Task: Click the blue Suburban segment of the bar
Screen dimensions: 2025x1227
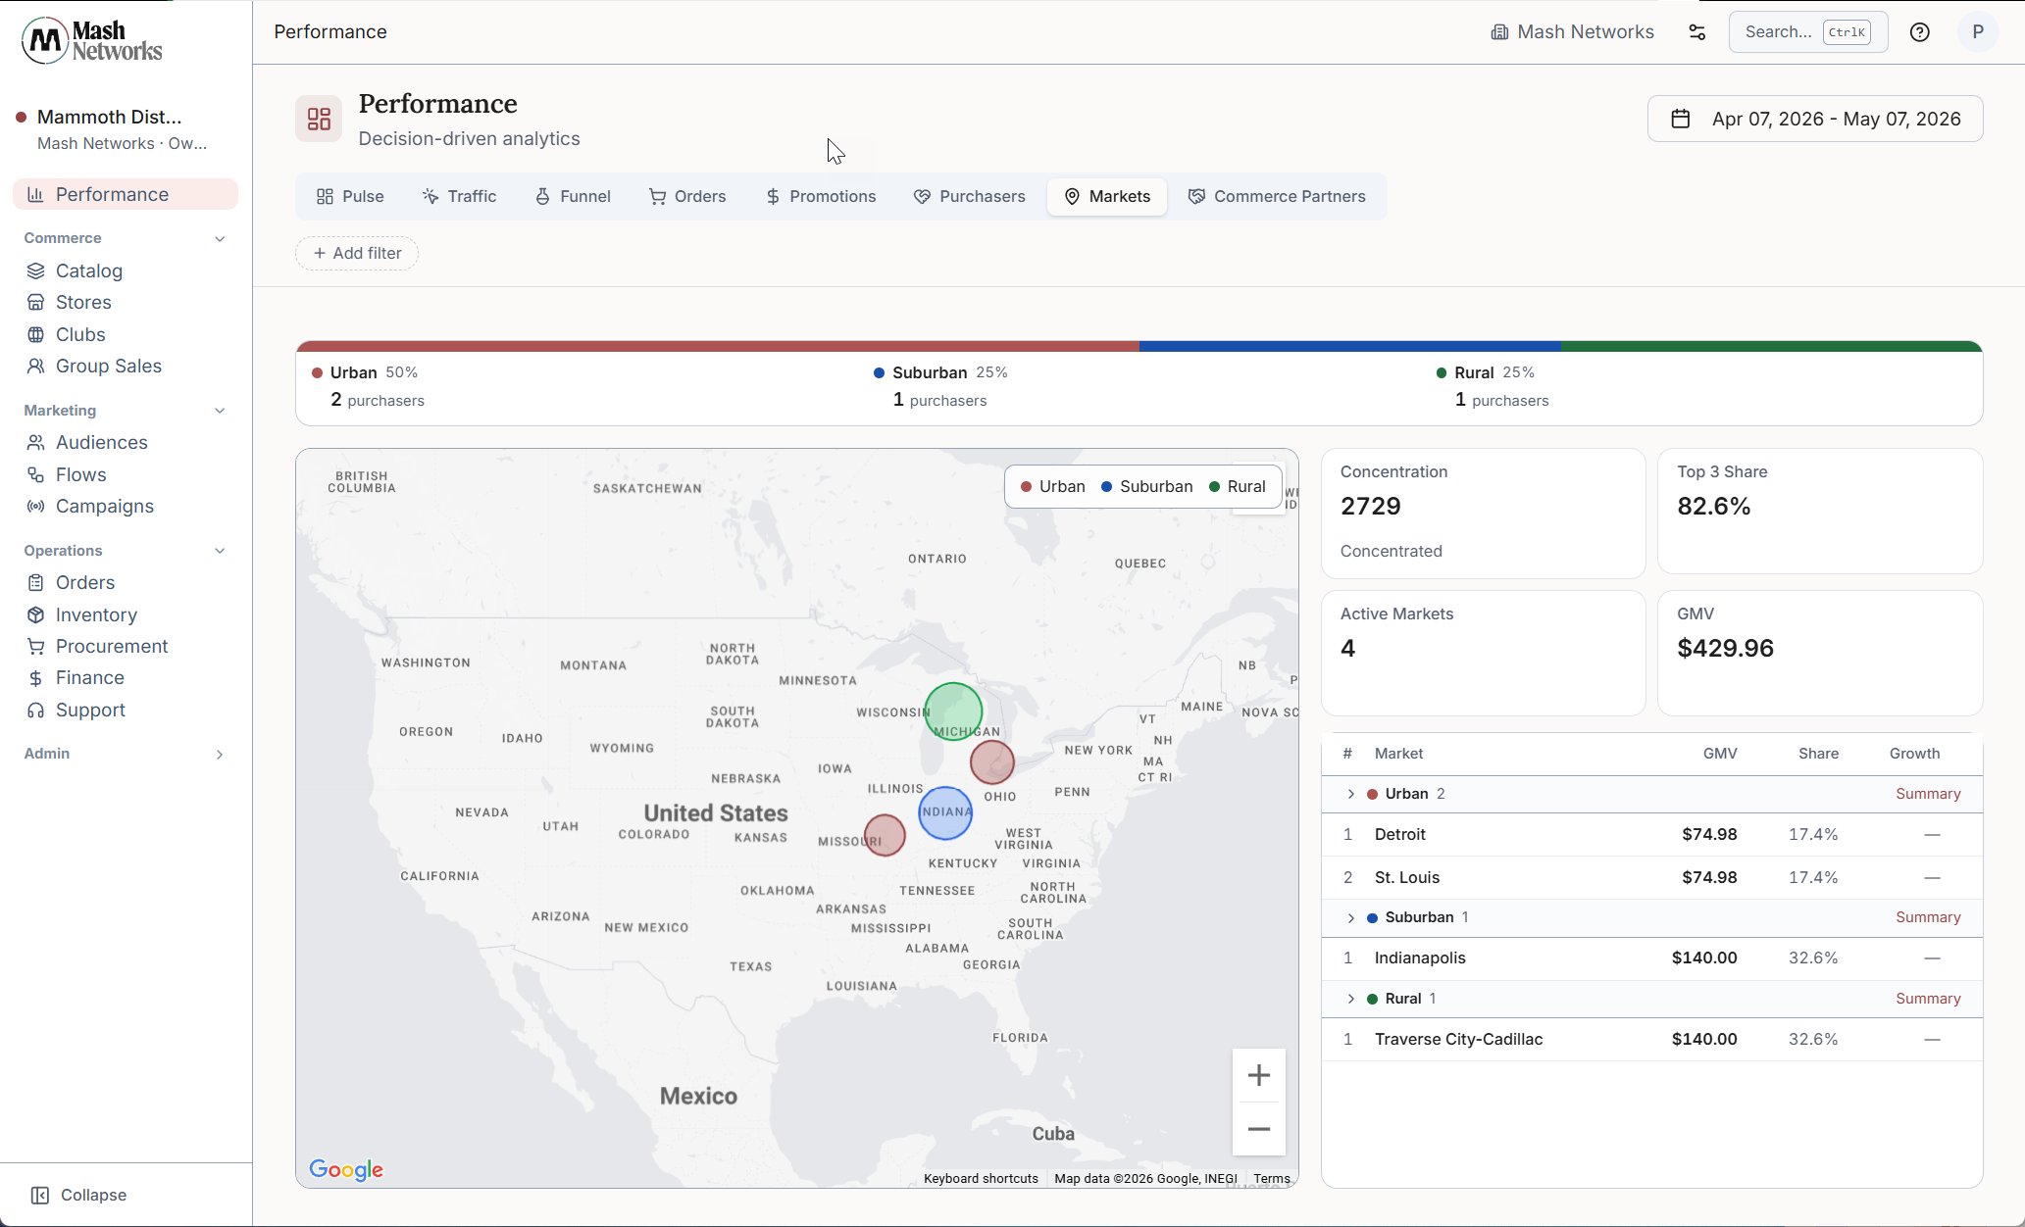Action: pyautogui.click(x=1350, y=346)
